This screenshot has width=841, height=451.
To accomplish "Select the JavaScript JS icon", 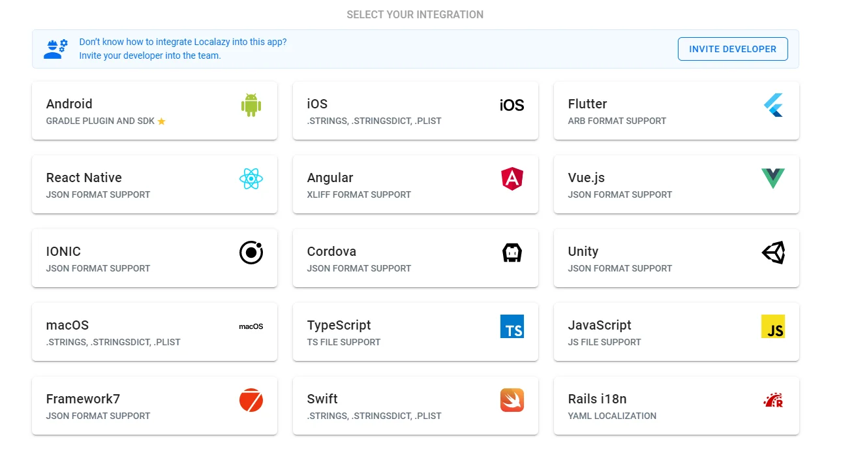I will point(773,326).
